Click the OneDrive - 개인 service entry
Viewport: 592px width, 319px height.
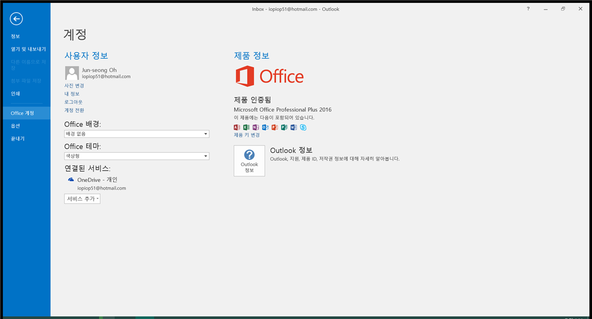click(97, 179)
